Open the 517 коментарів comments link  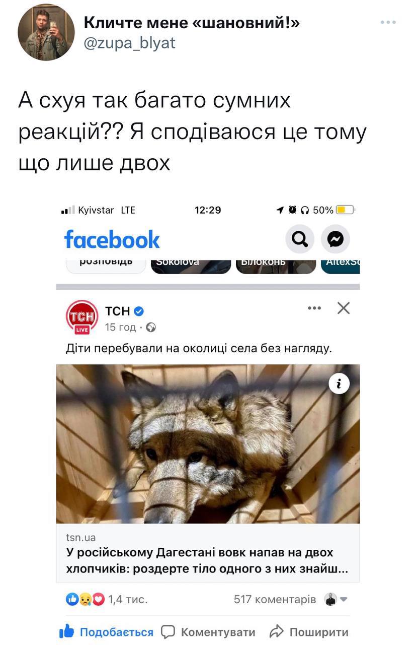pos(275,599)
